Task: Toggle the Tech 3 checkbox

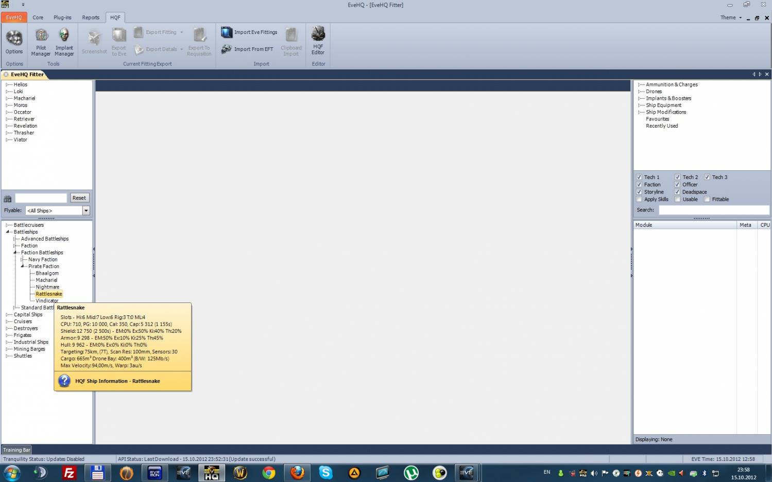Action: pyautogui.click(x=707, y=177)
